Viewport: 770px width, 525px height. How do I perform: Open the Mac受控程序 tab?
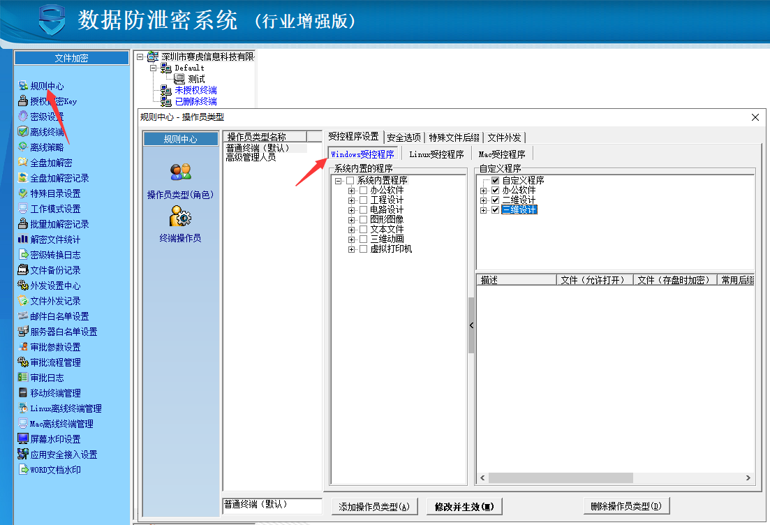coord(502,154)
